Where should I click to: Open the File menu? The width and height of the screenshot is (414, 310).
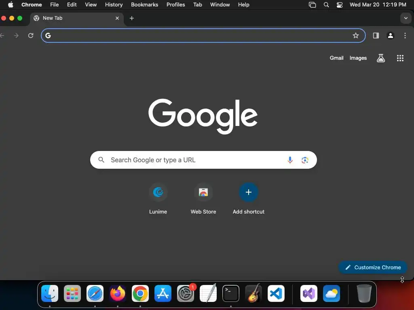coord(55,4)
